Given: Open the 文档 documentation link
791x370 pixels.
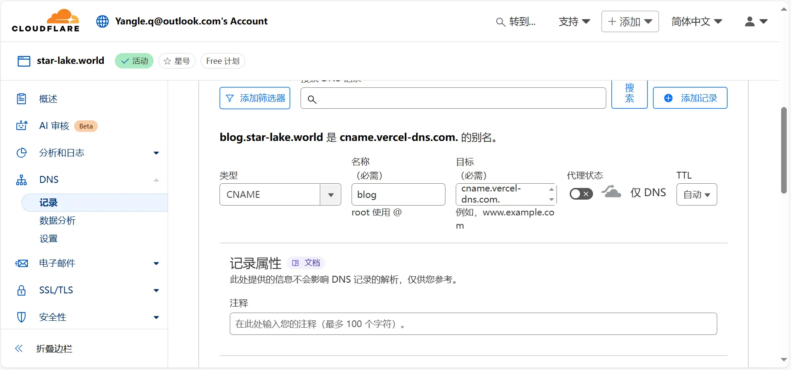Looking at the screenshot, I should click(x=306, y=263).
